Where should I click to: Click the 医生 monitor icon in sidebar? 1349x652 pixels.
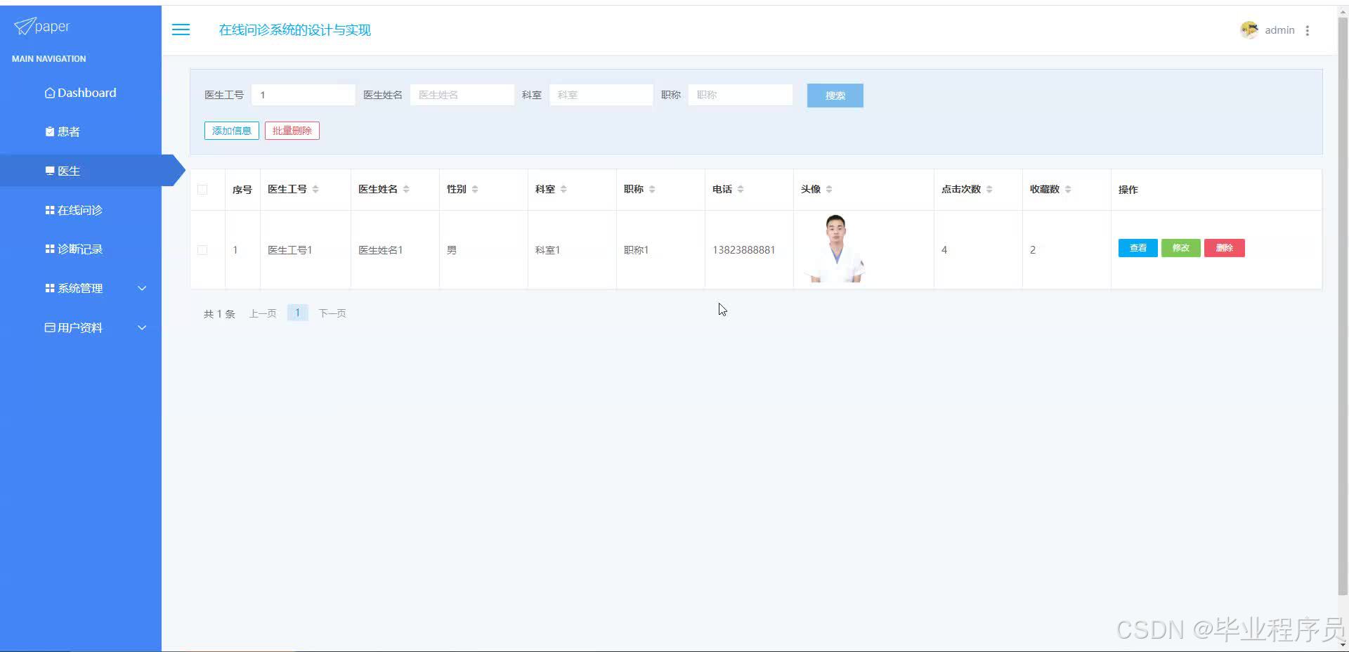pos(50,171)
